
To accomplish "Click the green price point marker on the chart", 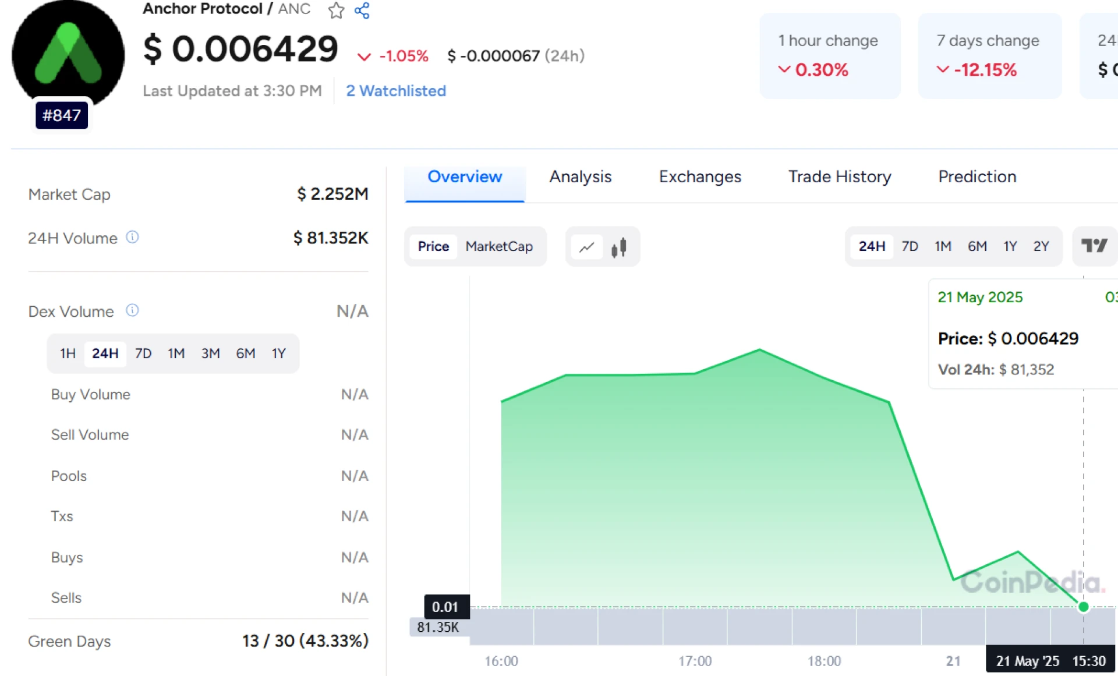I will pos(1083,607).
